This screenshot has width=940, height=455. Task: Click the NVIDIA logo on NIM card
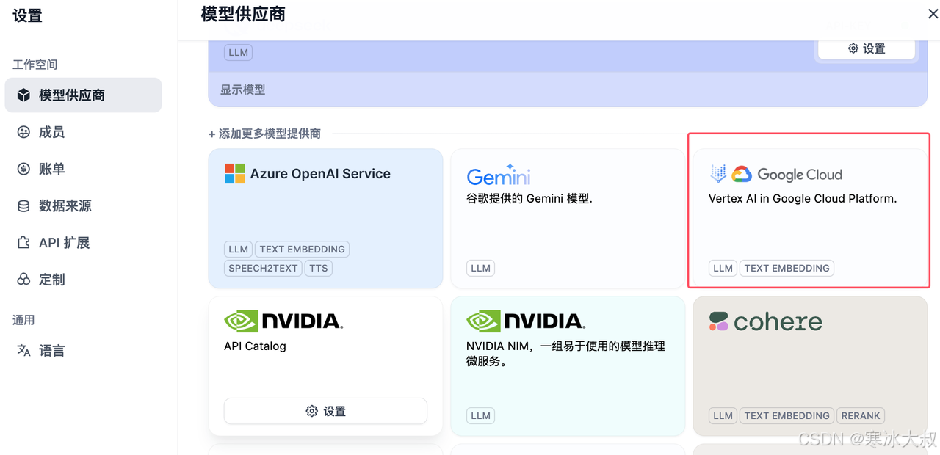(526, 321)
